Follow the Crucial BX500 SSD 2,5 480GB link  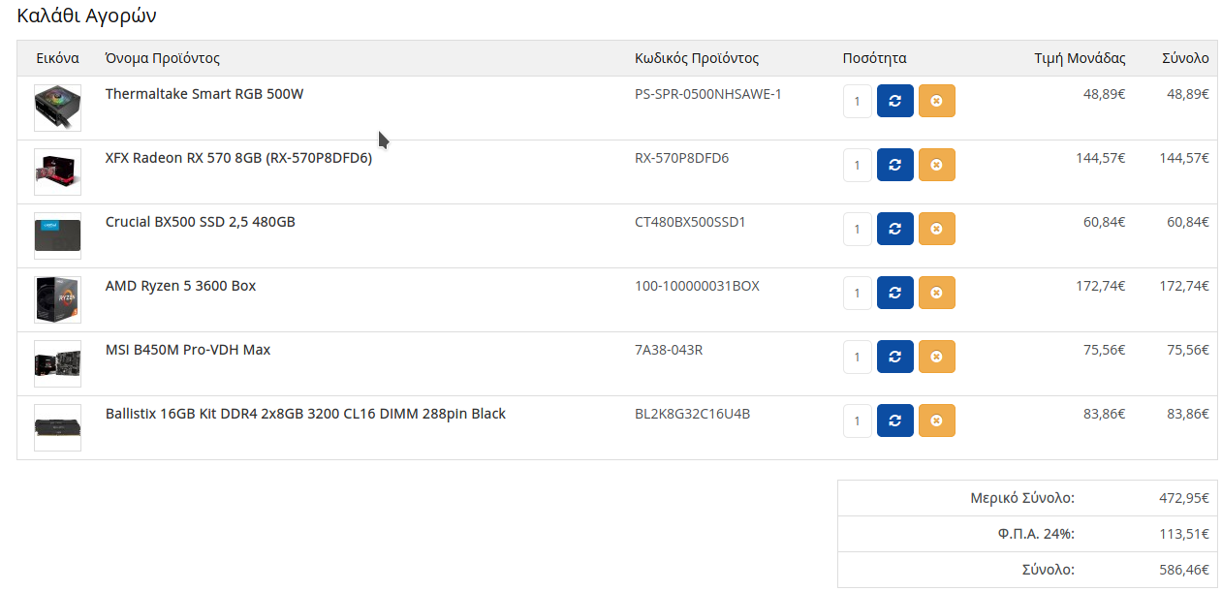click(x=201, y=222)
